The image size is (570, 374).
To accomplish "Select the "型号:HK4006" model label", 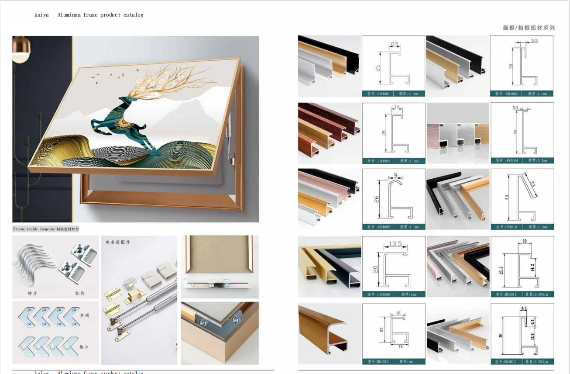I will [379, 294].
